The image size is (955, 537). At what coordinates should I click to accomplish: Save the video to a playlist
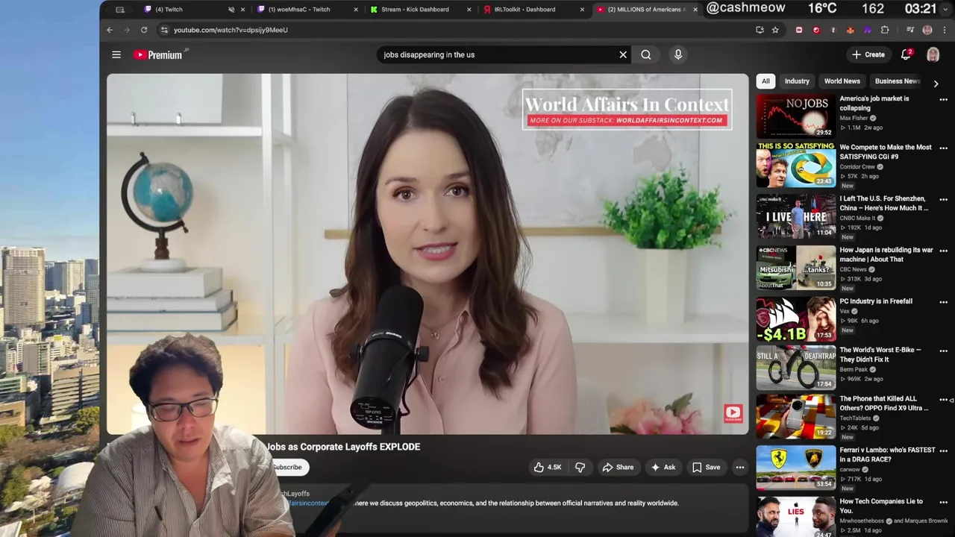click(706, 468)
